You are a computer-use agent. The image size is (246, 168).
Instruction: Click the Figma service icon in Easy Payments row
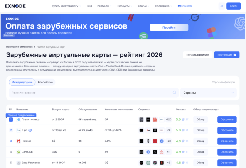(x=155, y=163)
